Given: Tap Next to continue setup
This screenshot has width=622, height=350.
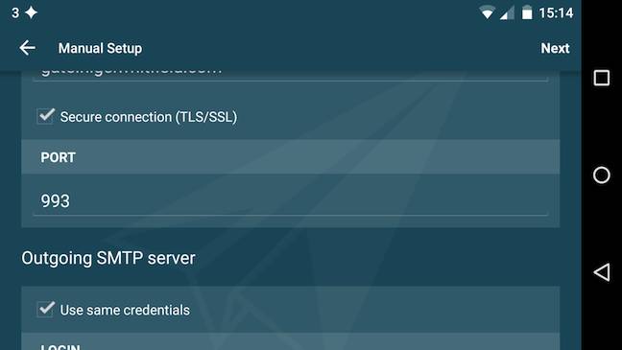Looking at the screenshot, I should point(555,48).
